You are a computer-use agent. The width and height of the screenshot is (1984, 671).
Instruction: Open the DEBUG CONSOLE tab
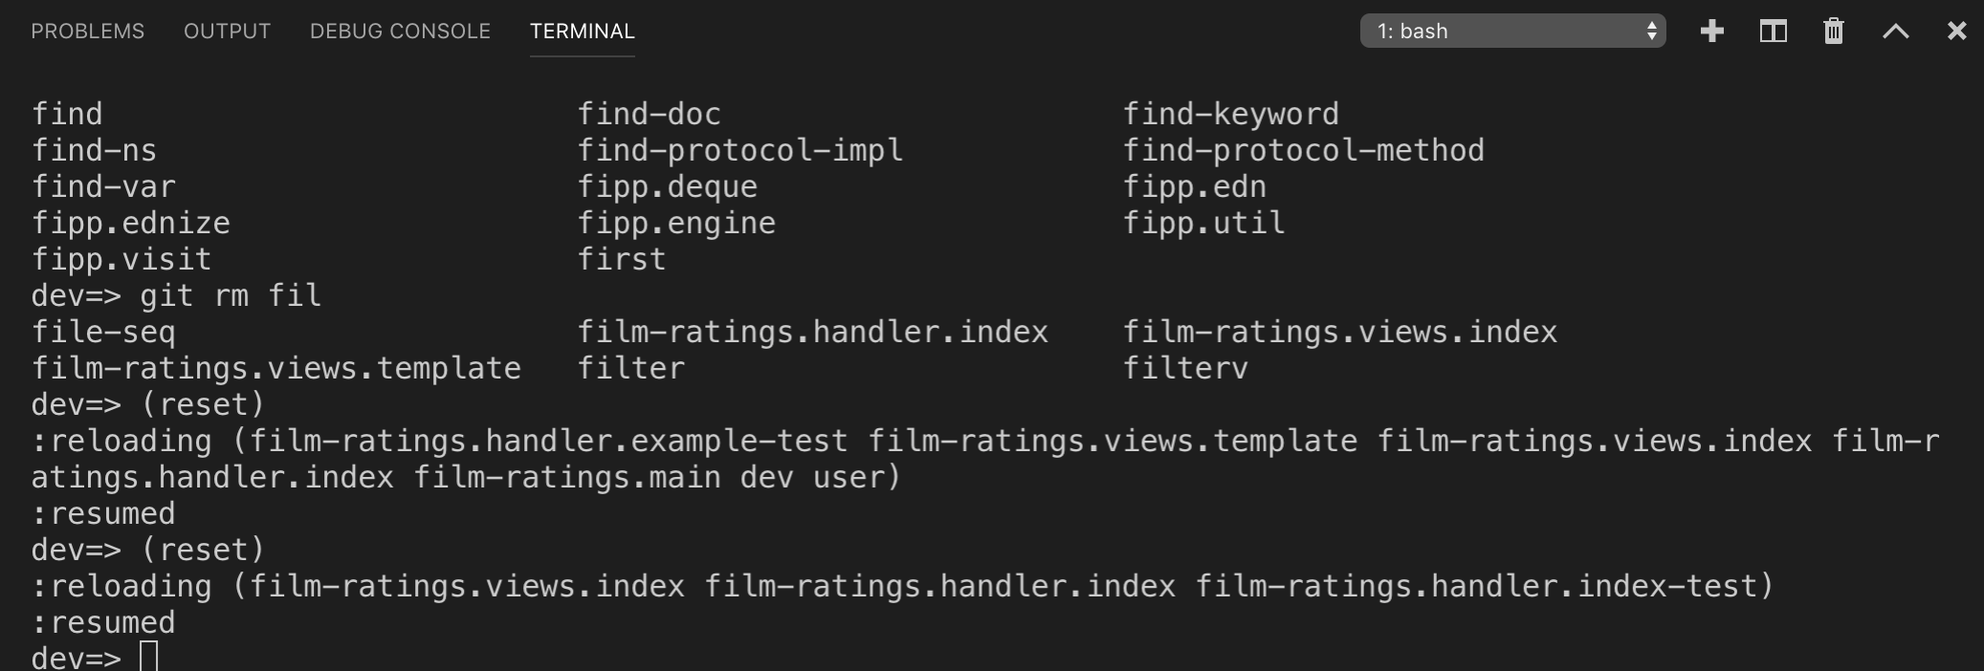pos(400,32)
